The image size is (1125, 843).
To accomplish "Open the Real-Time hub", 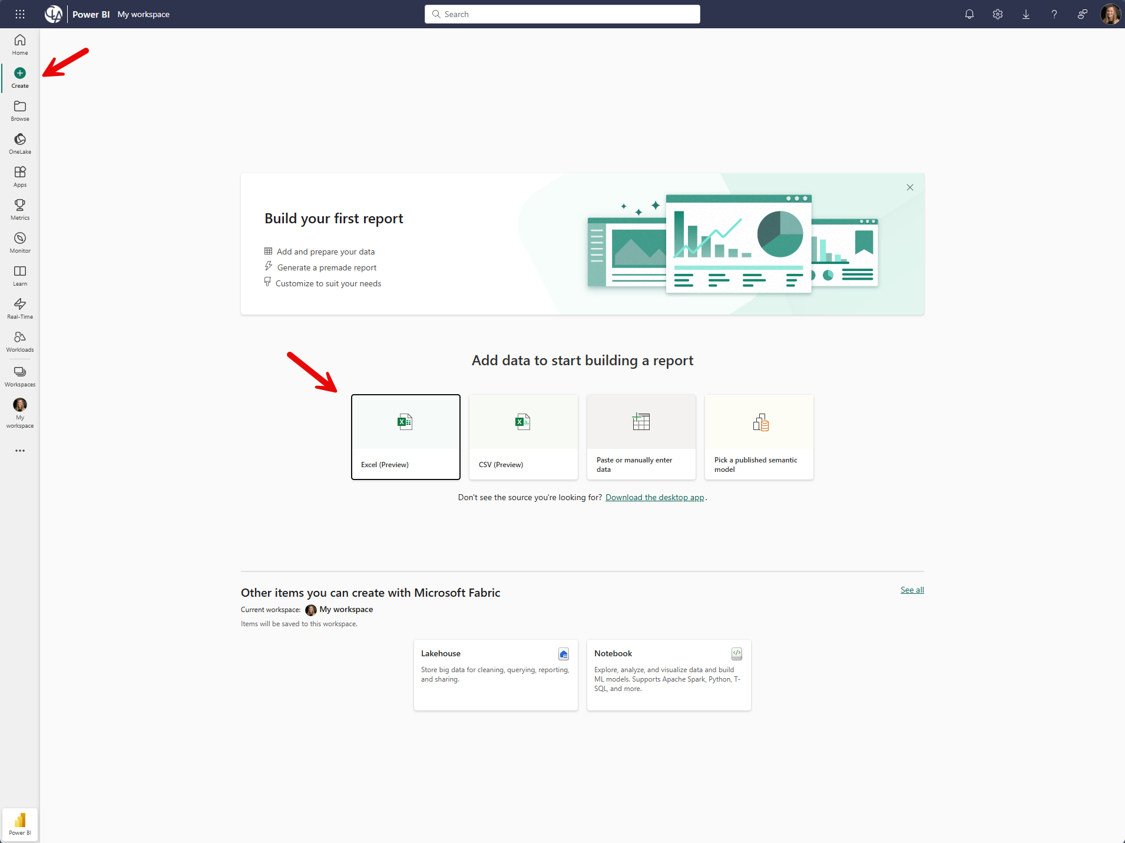I will click(x=19, y=308).
